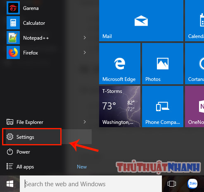The width and height of the screenshot is (204, 192).
Task: Open the Phone Companion tile
Action: click(x=163, y=107)
